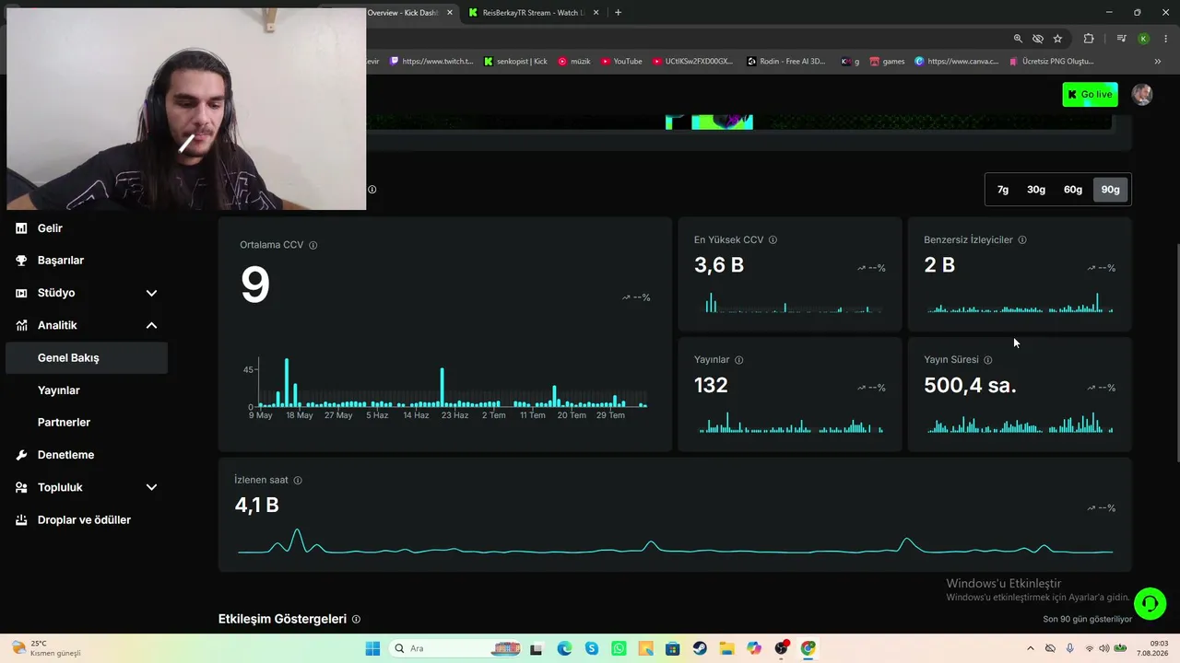This screenshot has height=663, width=1180.
Task: Open Steam from the taskbar
Action: click(x=700, y=648)
